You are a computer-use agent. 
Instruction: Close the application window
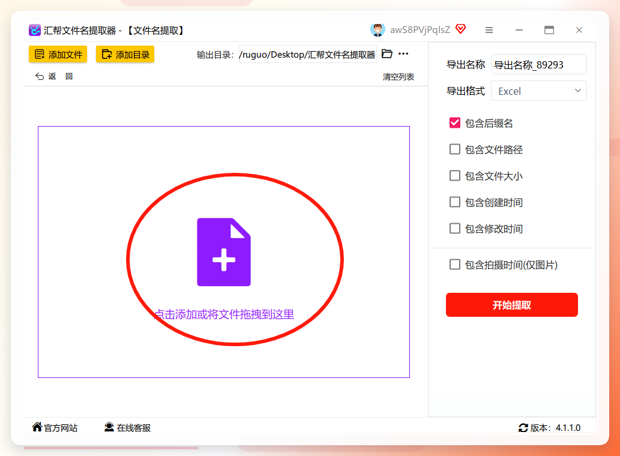click(x=579, y=30)
